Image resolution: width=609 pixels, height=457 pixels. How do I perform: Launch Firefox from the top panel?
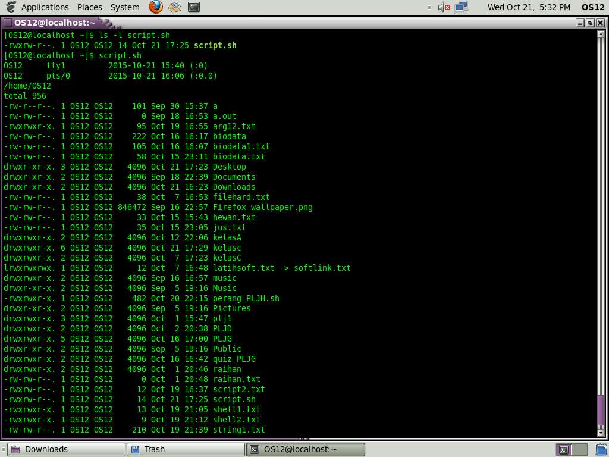coord(156,7)
